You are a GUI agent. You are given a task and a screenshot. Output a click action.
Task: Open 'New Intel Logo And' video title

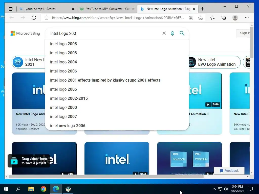[30, 114]
